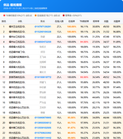
Task: Open captain link @18650472258
Action: [43, 42]
